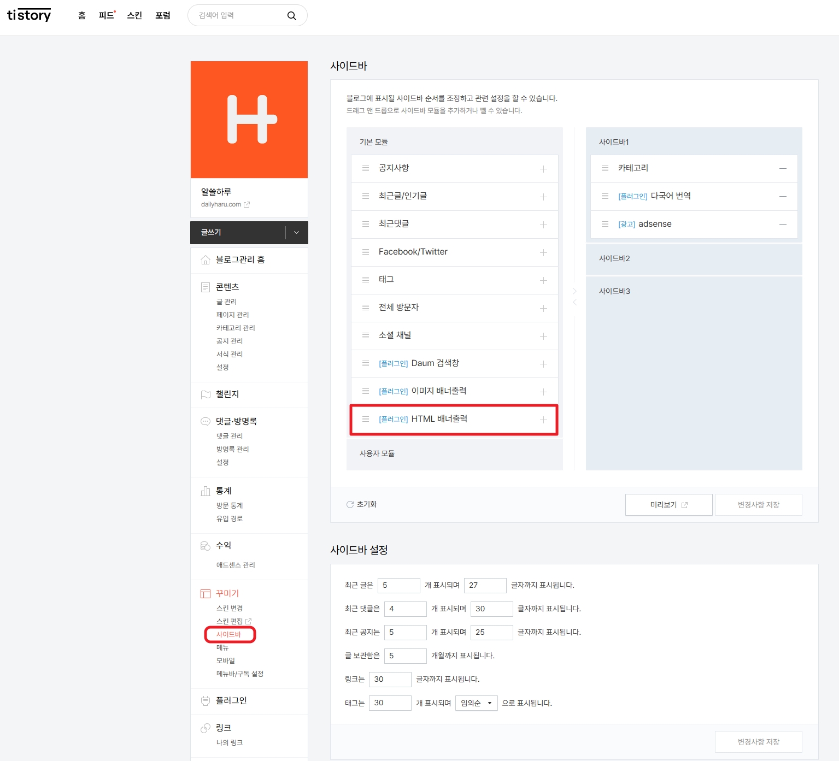Click the orange H blog profile image

pos(249,120)
